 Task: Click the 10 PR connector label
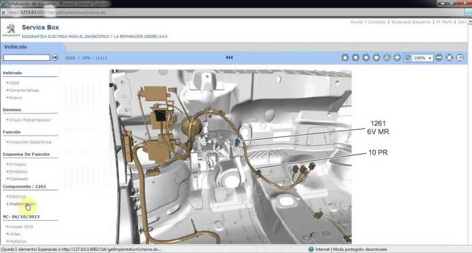click(x=378, y=152)
